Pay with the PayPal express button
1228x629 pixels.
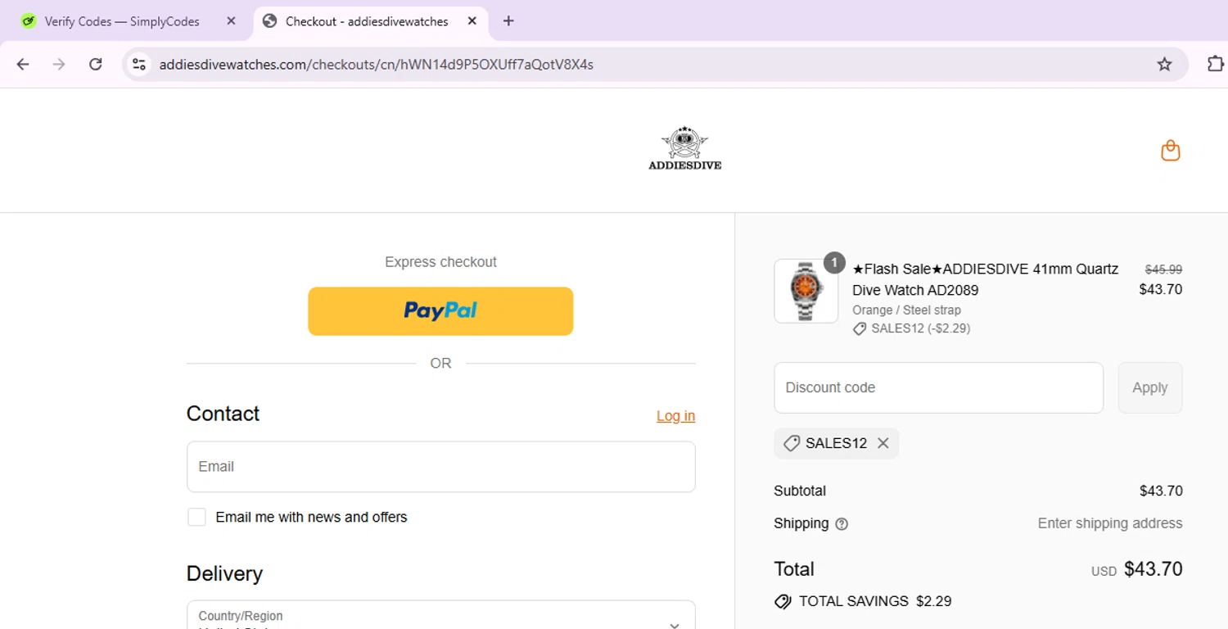click(x=440, y=311)
